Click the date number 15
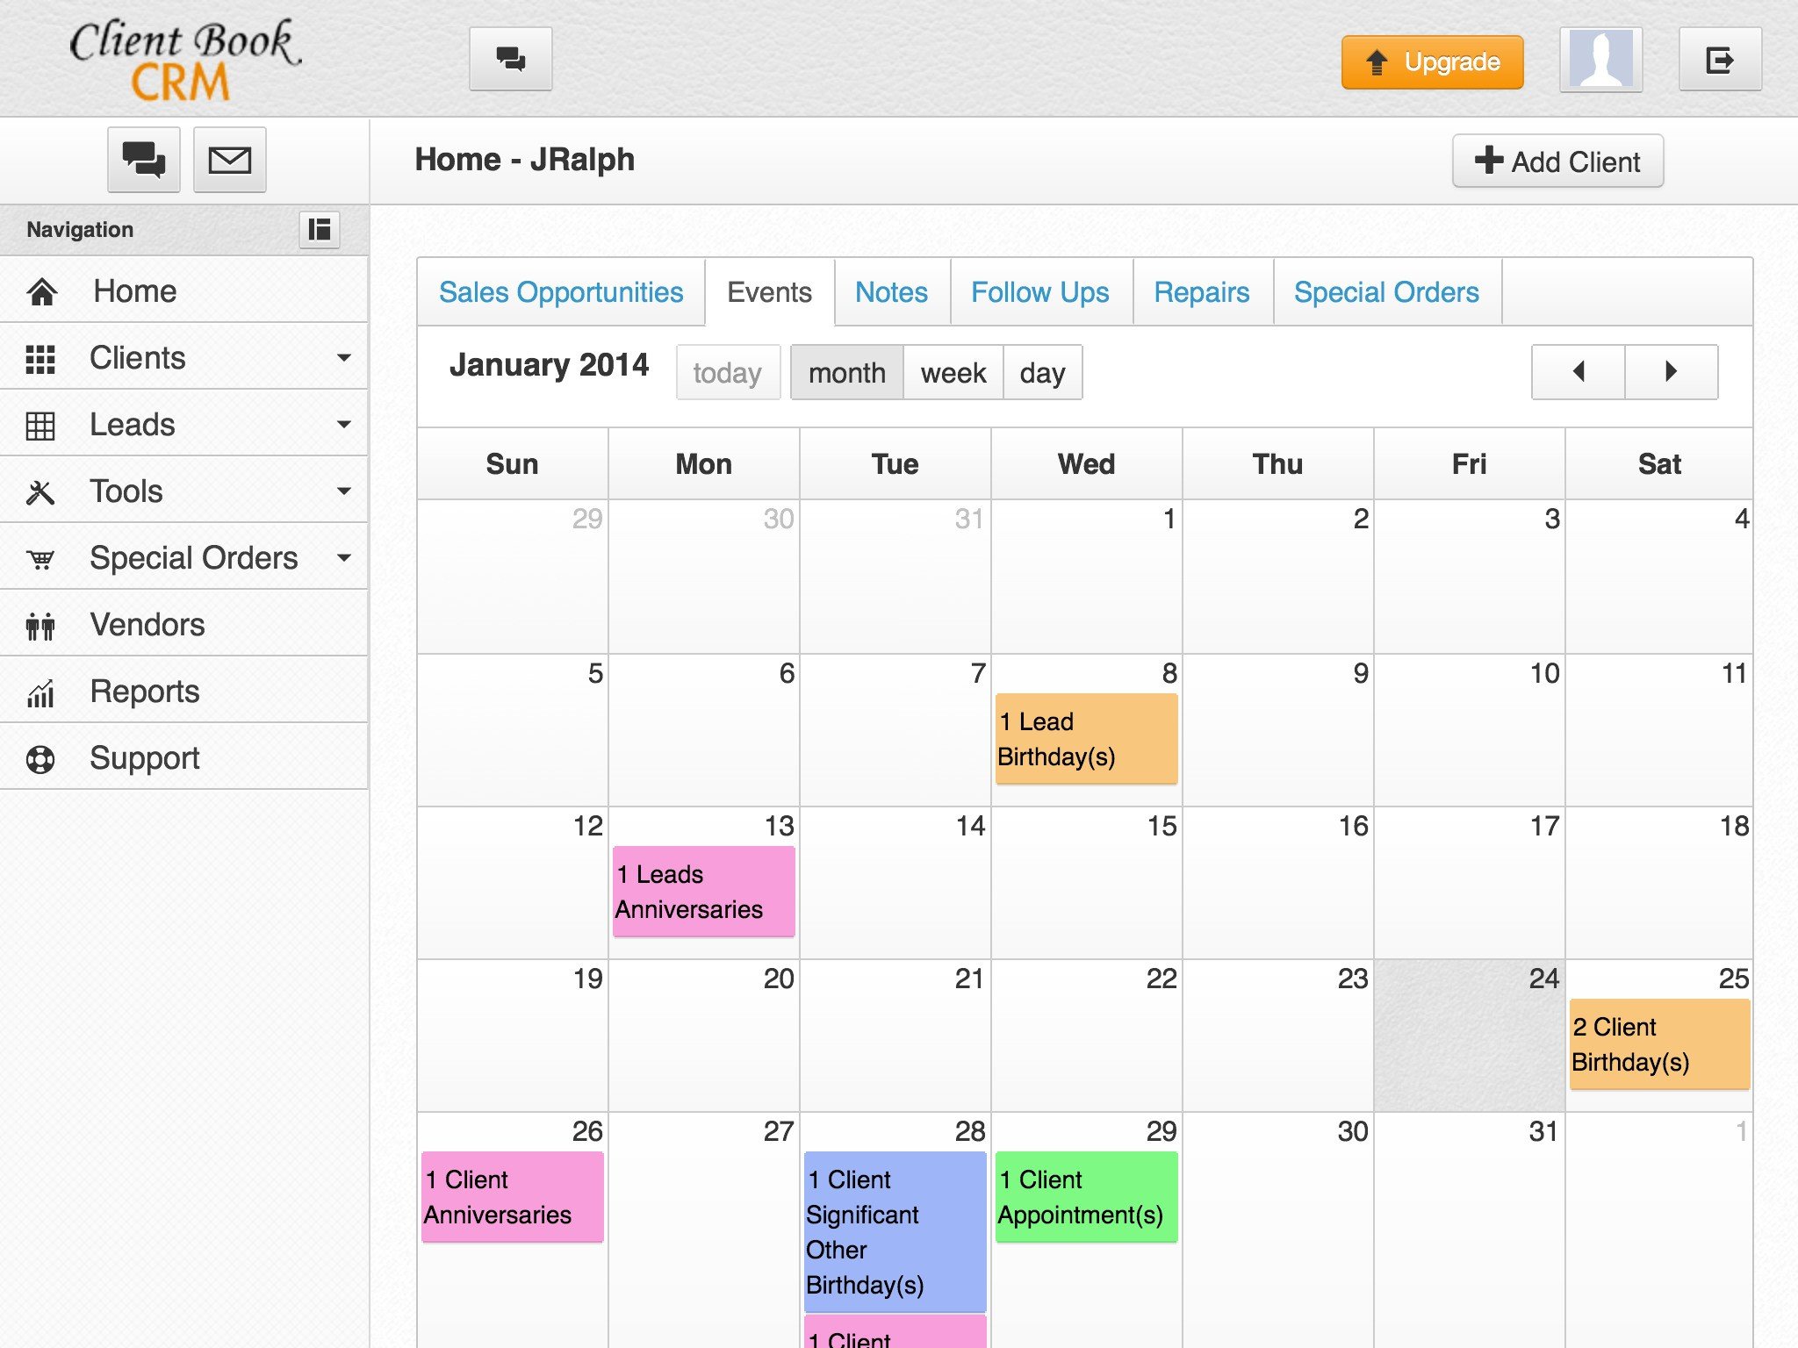The height and width of the screenshot is (1348, 1798). pos(1162,826)
